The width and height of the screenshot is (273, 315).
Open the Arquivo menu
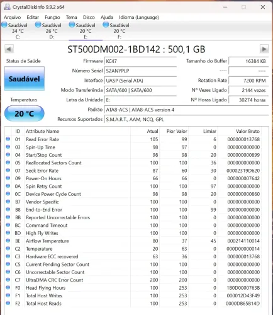[x=13, y=17]
